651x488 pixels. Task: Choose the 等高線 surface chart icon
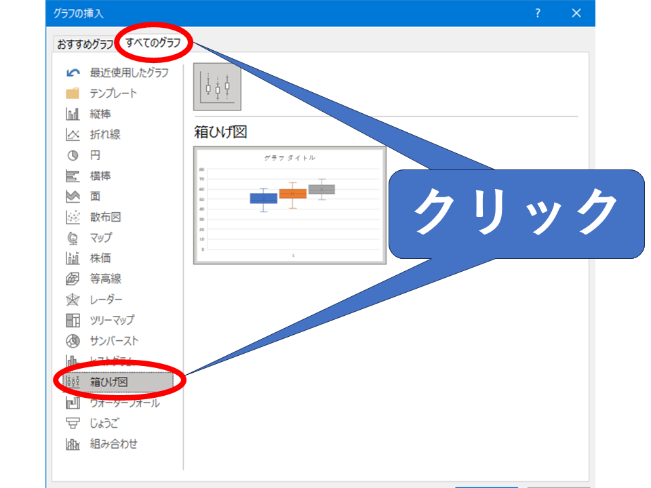pyautogui.click(x=73, y=279)
